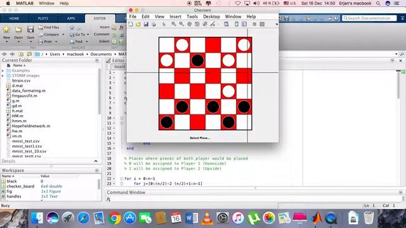Viewport: 406px width, 228px height.
Task: Click Documents segment in folder path
Action: coord(101,54)
